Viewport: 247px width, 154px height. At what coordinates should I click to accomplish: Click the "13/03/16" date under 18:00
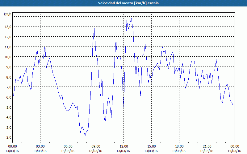179,151
